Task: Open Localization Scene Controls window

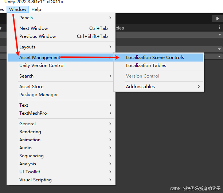Action: point(159,58)
